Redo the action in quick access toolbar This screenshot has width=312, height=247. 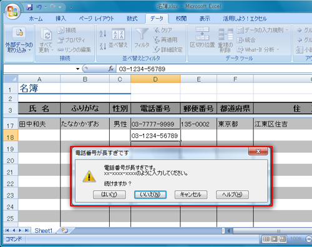[x=53, y=7]
